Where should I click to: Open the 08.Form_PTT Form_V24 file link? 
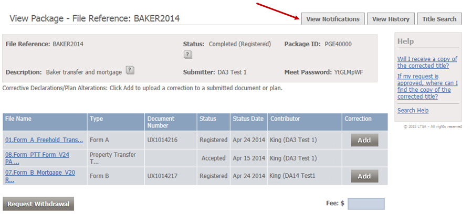(x=37, y=158)
